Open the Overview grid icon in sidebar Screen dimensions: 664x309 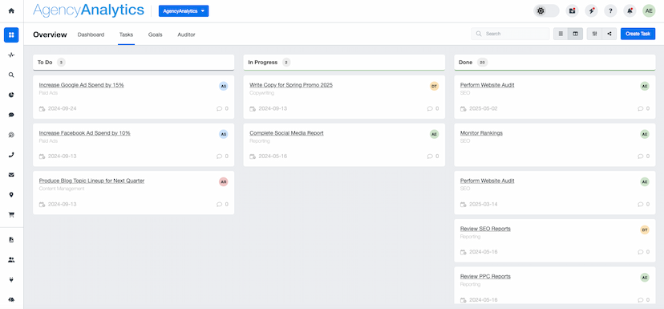[x=11, y=35]
